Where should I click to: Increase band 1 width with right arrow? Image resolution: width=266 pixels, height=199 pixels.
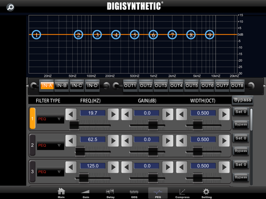pos(224,114)
